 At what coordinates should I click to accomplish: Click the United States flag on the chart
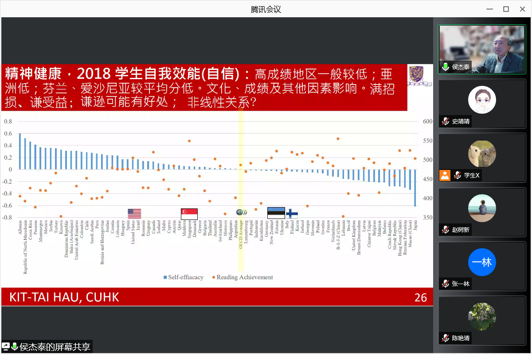[134, 214]
